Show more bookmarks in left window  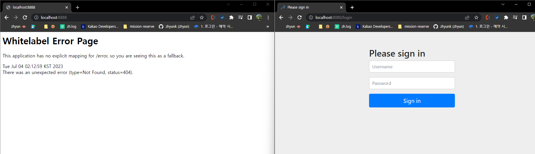[x=268, y=27]
